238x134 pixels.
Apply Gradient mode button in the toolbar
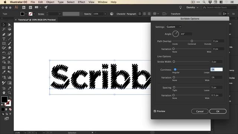coord(7,109)
